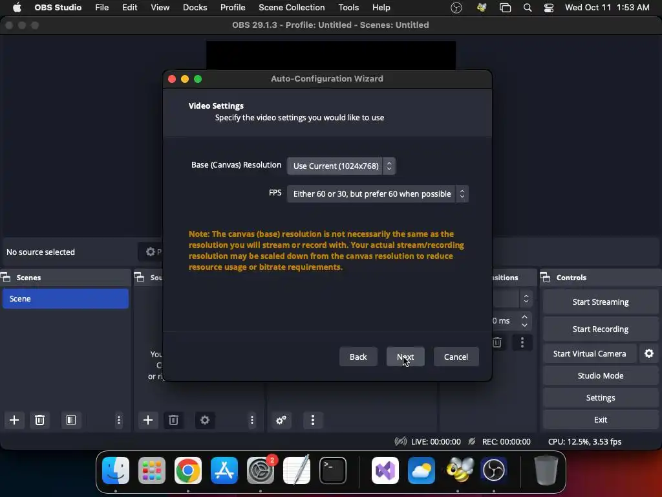Viewport: 662px width, 497px height.
Task: Open the Profile menu
Action: 233,8
